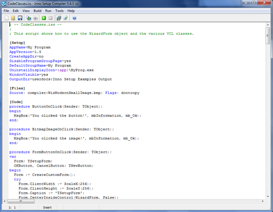
Task: Open the Run menu
Action: point(48,11)
